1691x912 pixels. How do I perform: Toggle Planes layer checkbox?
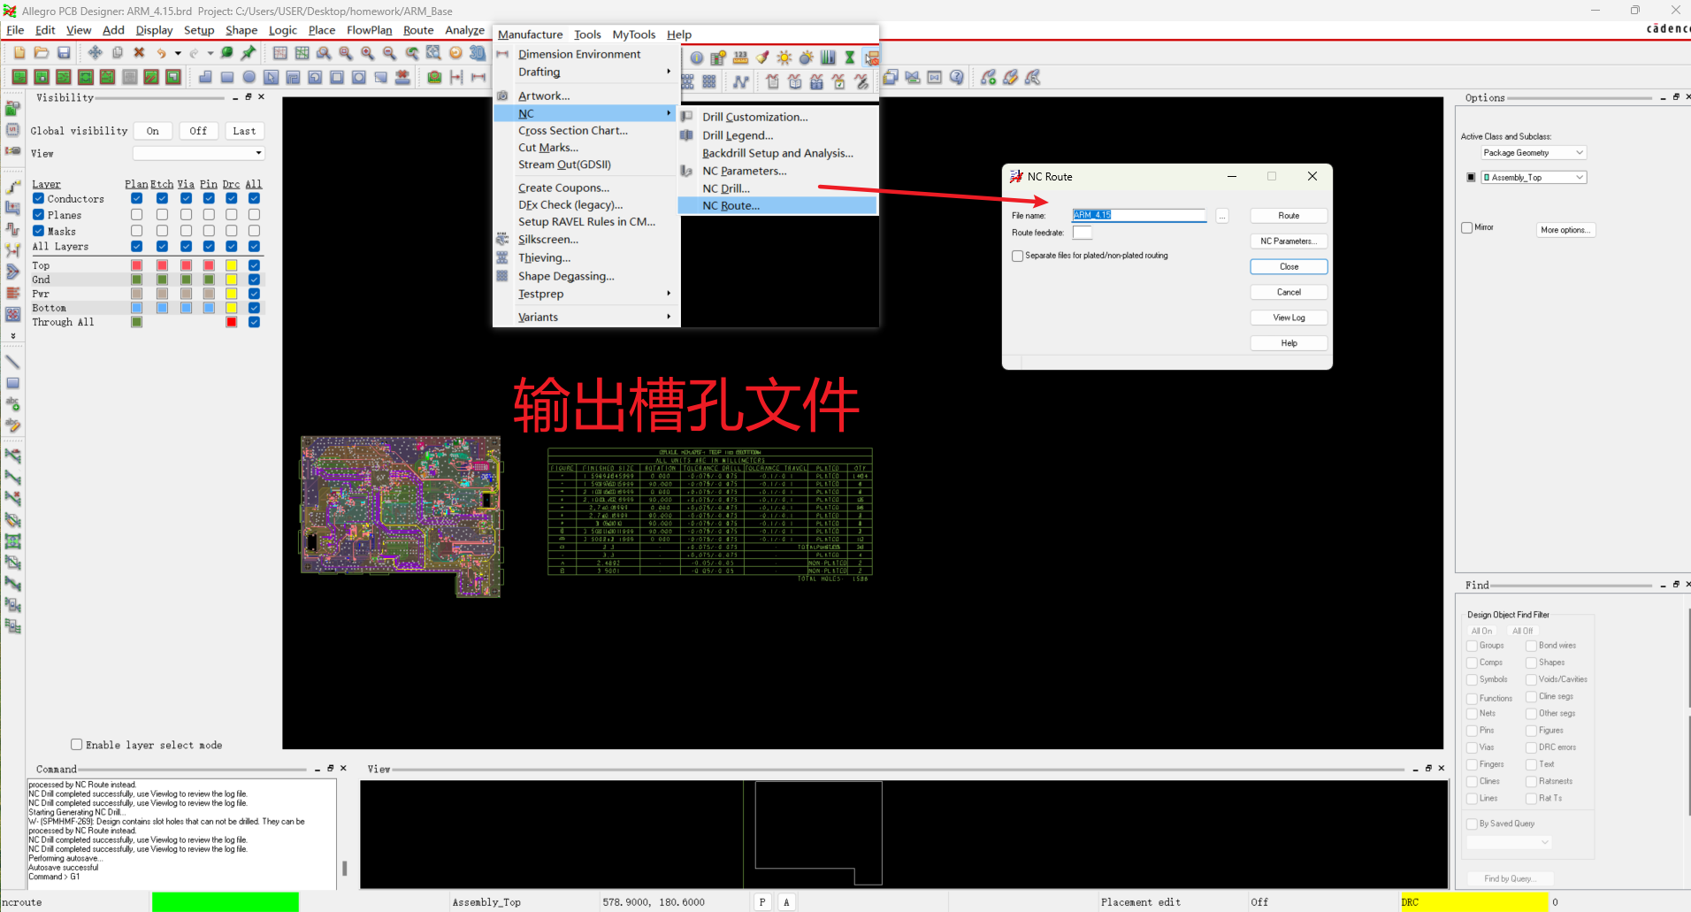pos(39,215)
